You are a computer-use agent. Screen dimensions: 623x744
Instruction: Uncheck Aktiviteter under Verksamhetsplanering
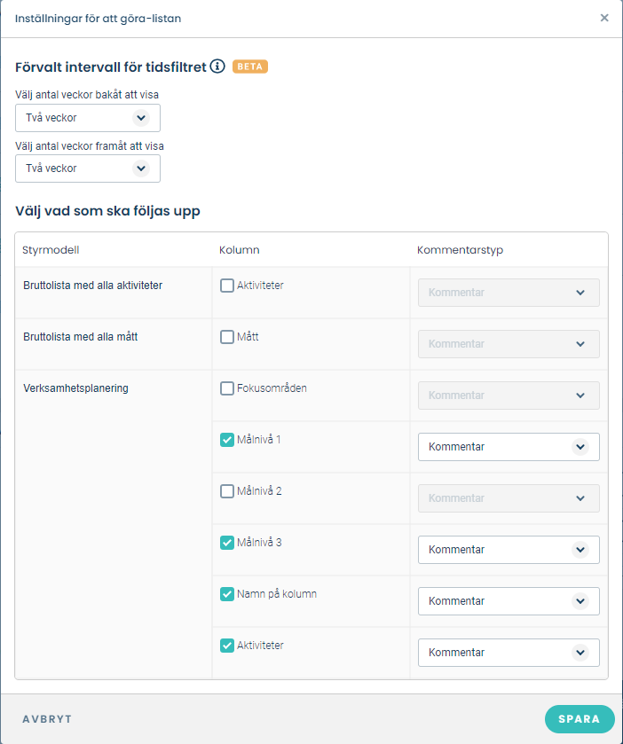click(227, 646)
